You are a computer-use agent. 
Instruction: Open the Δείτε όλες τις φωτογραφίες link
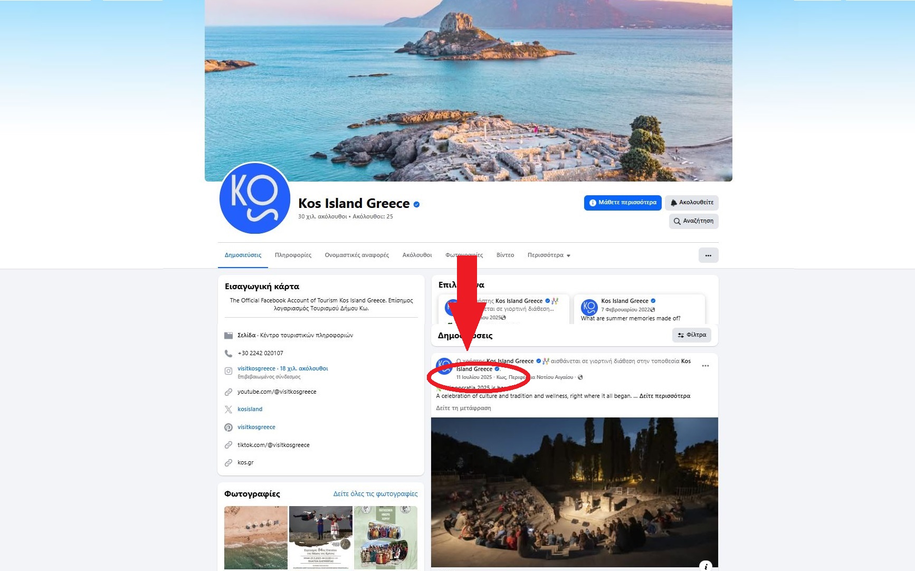375,494
